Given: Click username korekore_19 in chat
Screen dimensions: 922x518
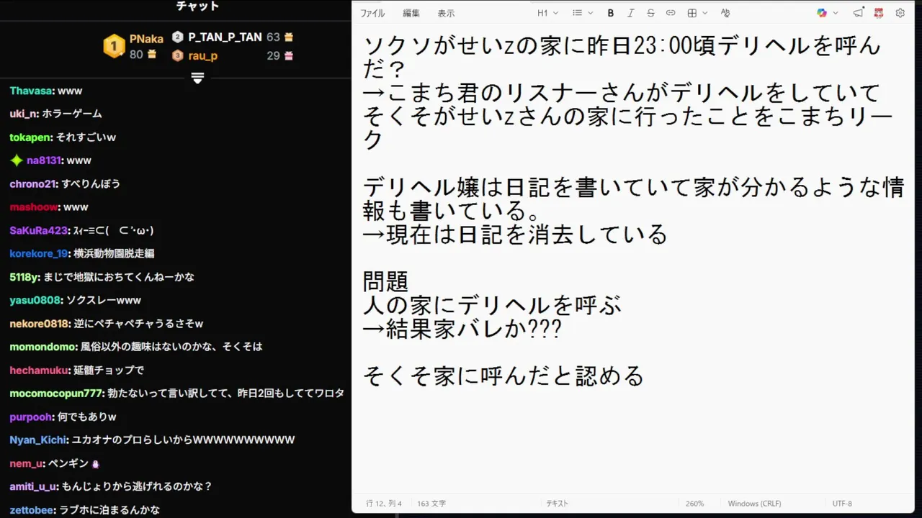Looking at the screenshot, I should click(40, 254).
